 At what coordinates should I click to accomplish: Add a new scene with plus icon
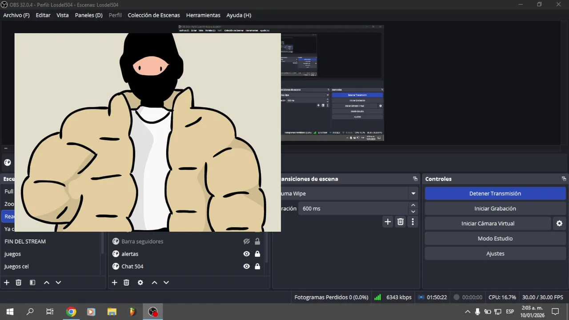click(x=7, y=283)
